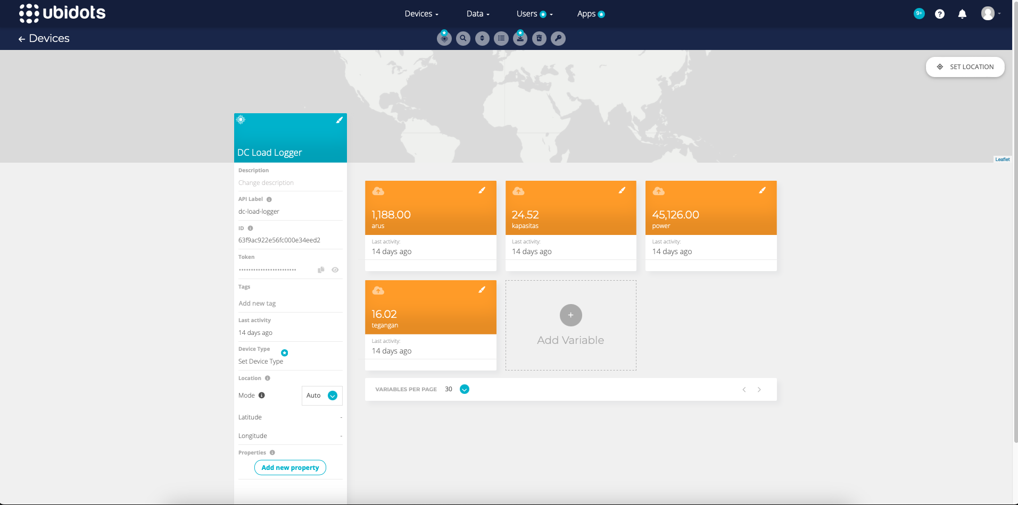
Task: Open the help question mark icon
Action: (x=940, y=14)
